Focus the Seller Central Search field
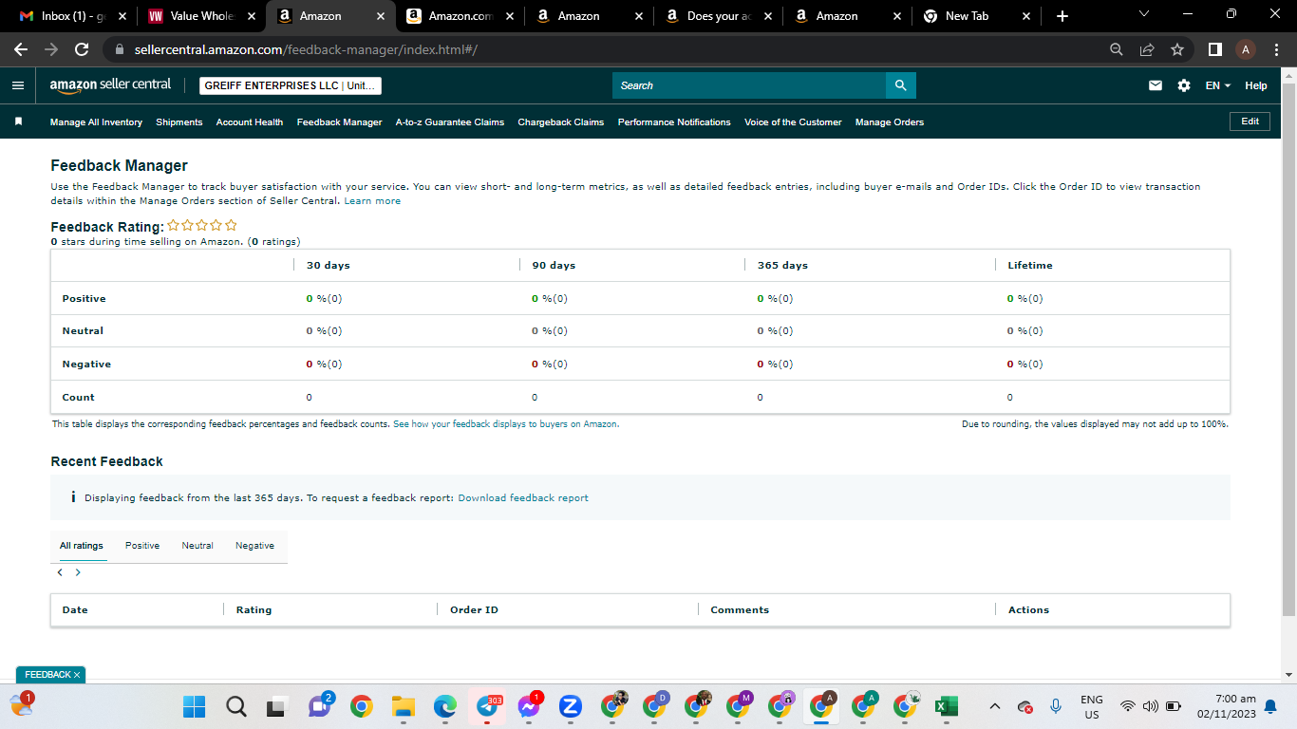This screenshot has width=1297, height=729. [x=749, y=85]
